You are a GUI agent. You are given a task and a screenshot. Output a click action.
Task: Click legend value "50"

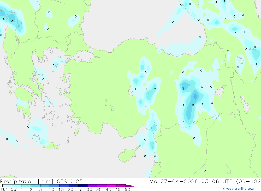coord(127,189)
